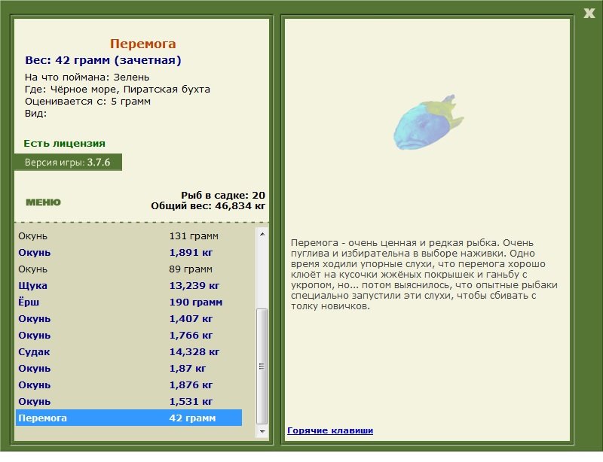Click the Вес: 42 грамм (зачетная) text

tap(103, 60)
